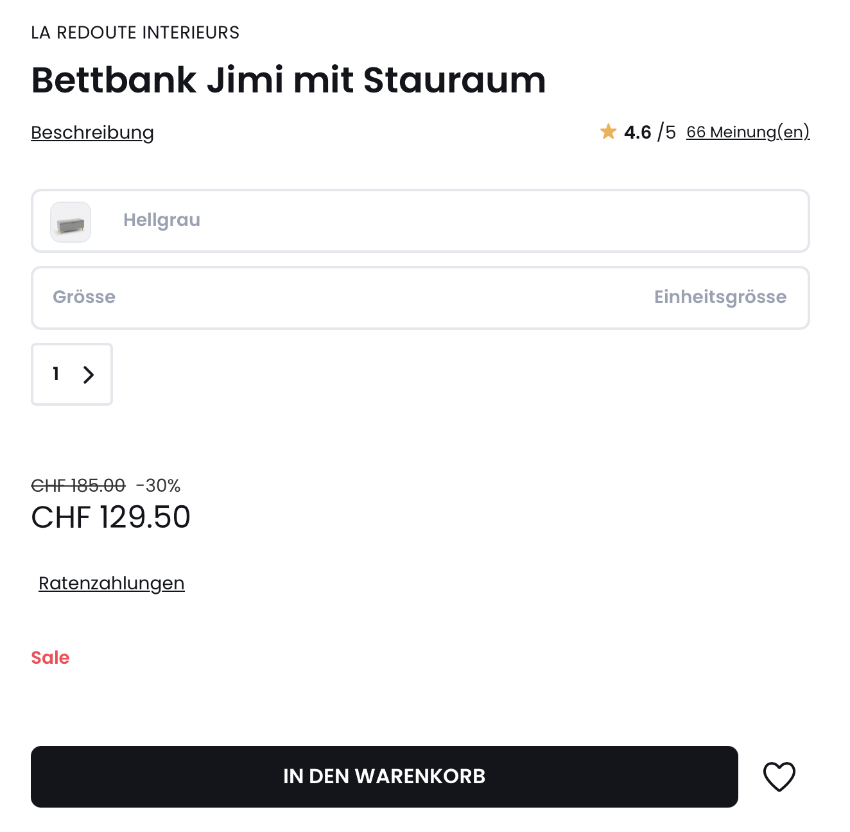Click the gold star rating icon
The image size is (850, 832).
coord(608,132)
